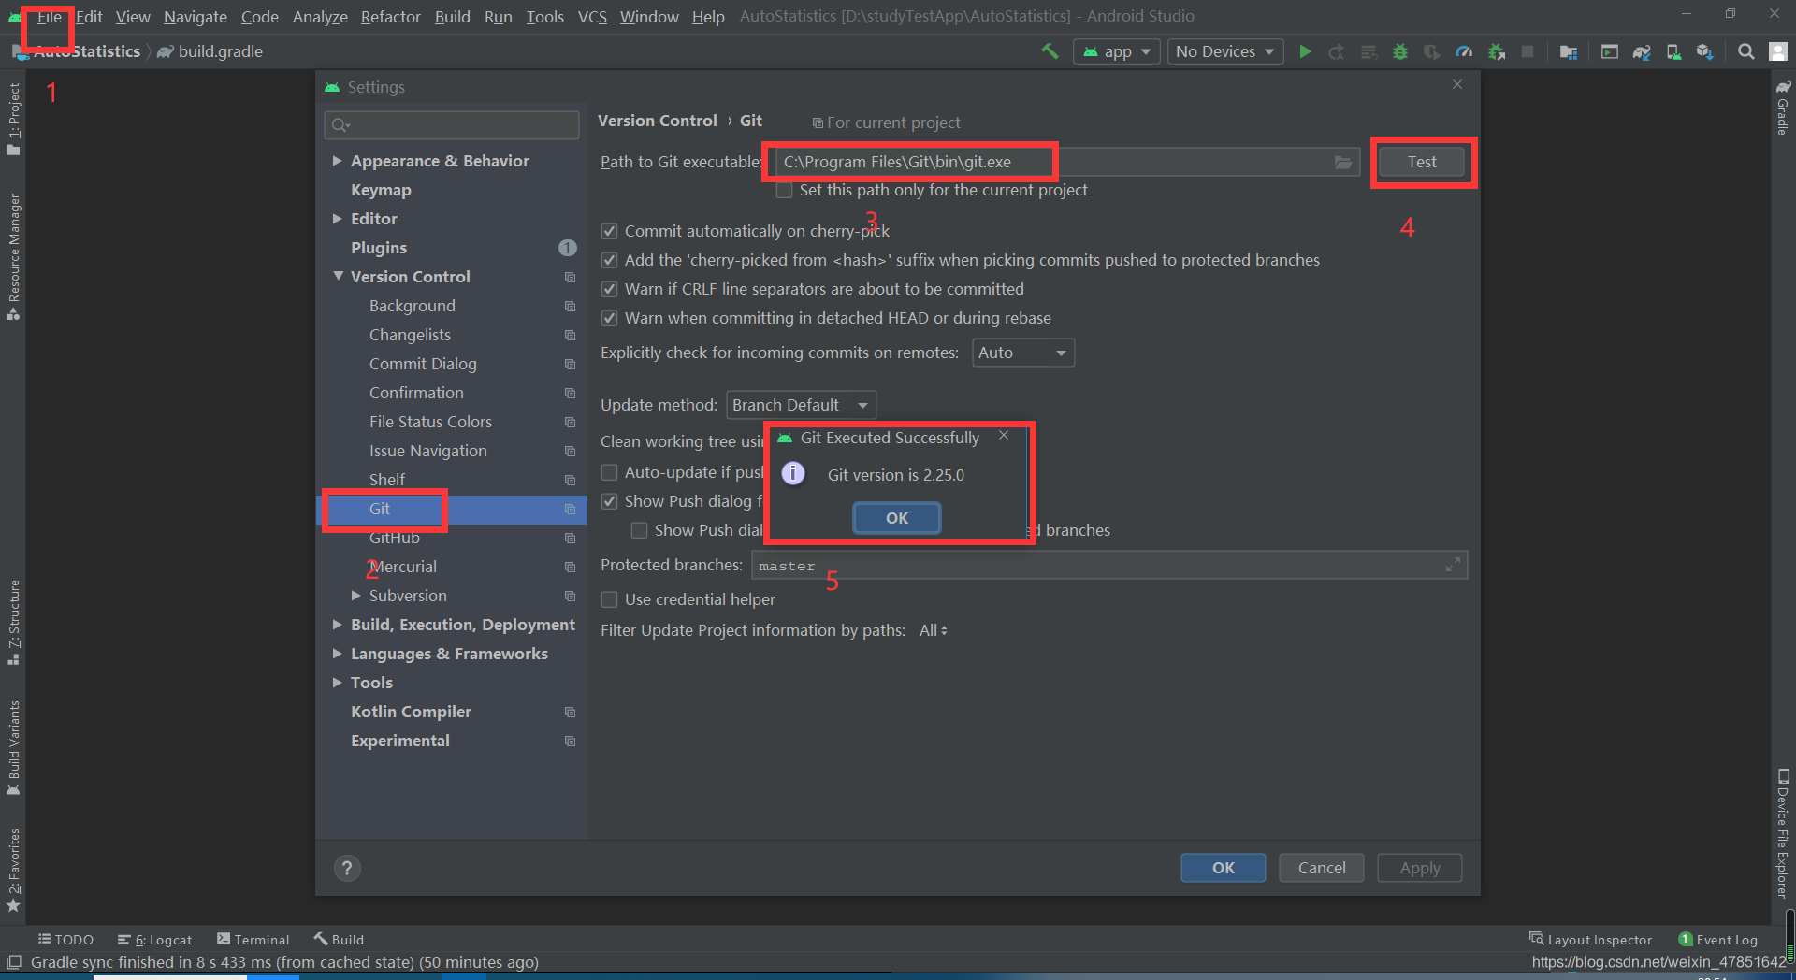Screen dimensions: 1796x980
Task: Open the 'app' run configuration dropdown
Action: (x=1117, y=51)
